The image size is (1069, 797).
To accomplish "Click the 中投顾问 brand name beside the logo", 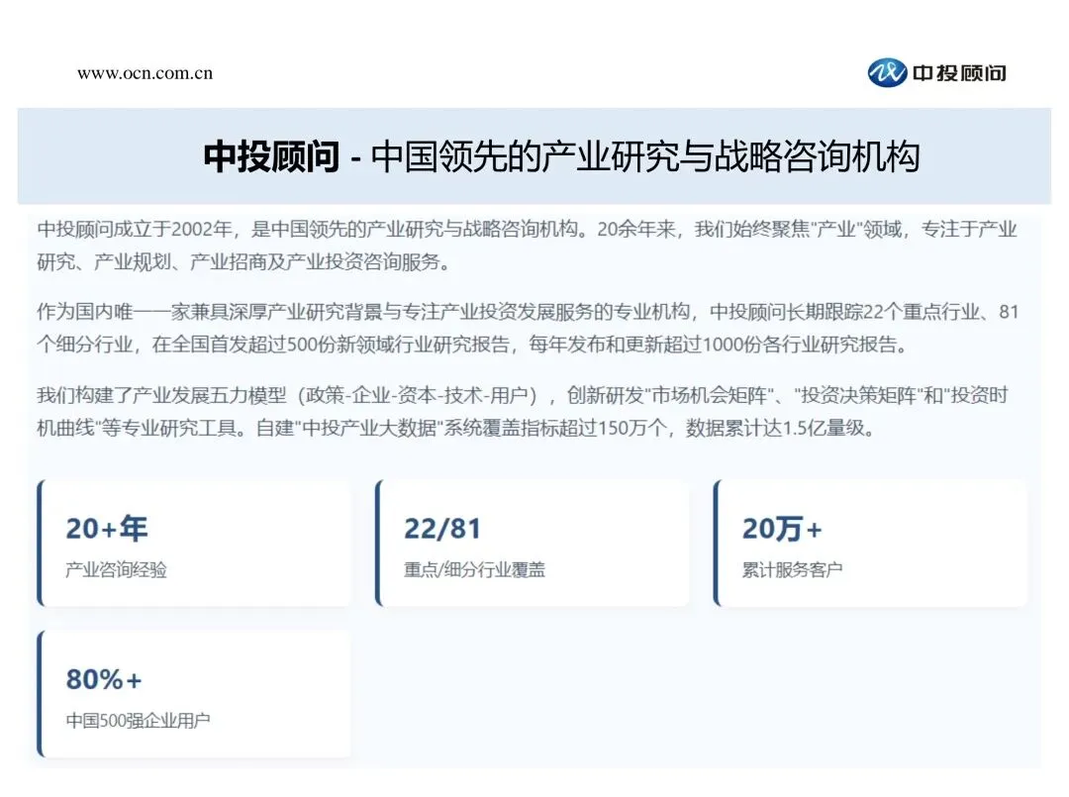I will click(959, 73).
